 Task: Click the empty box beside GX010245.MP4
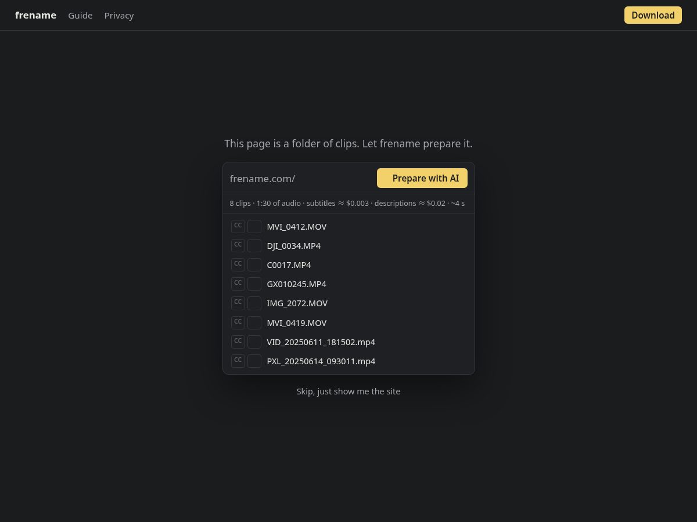point(254,284)
